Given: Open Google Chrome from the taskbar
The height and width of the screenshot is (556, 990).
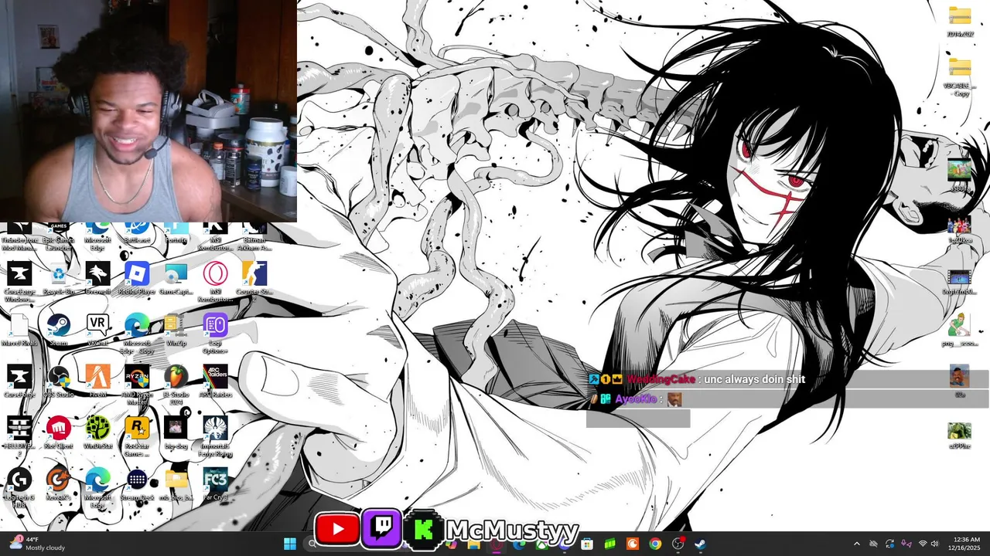Looking at the screenshot, I should [655, 544].
